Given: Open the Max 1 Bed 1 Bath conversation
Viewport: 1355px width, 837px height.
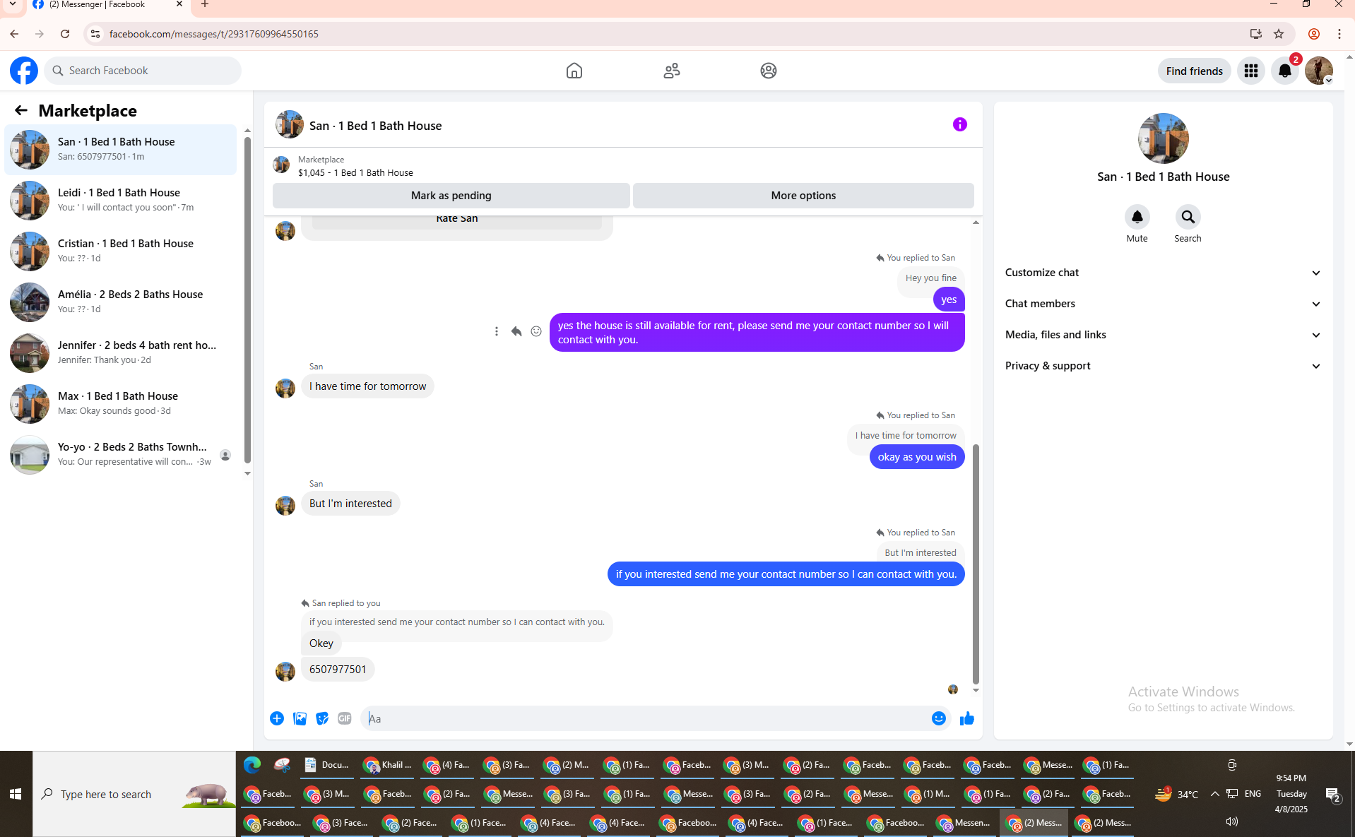Looking at the screenshot, I should (x=121, y=403).
